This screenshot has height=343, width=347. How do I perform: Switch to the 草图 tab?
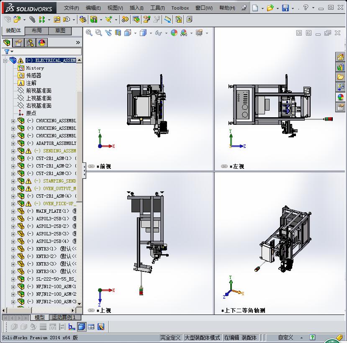[x=60, y=31]
